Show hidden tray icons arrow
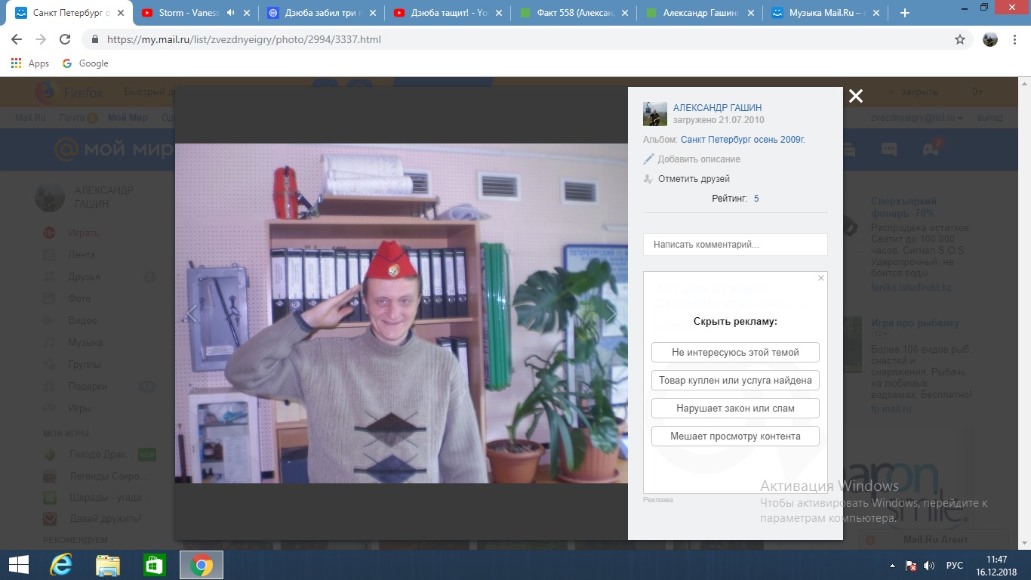This screenshot has width=1031, height=580. pyautogui.click(x=894, y=565)
